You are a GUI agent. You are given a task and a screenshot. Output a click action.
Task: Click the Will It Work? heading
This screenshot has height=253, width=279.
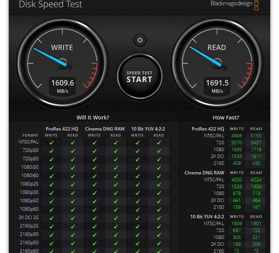click(93, 118)
